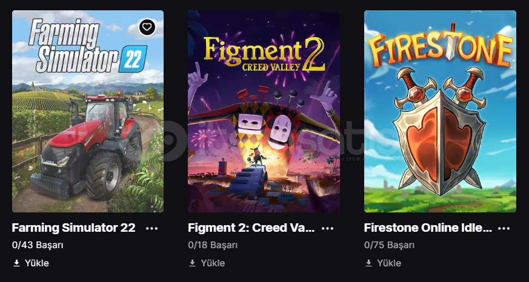The height and width of the screenshot is (282, 529).
Task: Open the Figment 2 Creed Valley cover art
Action: pos(264,111)
